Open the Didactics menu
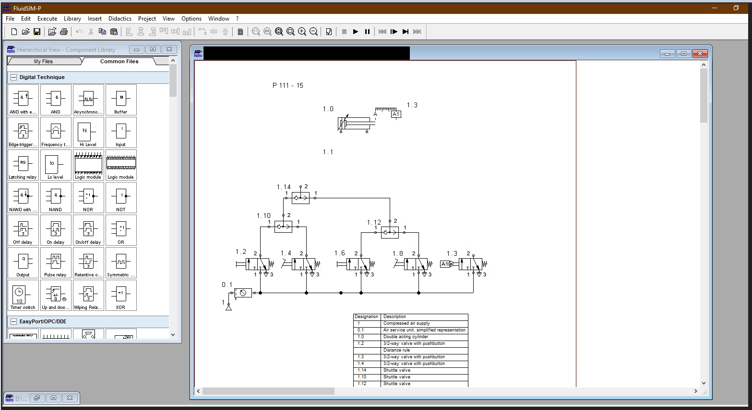752x410 pixels. [x=119, y=19]
